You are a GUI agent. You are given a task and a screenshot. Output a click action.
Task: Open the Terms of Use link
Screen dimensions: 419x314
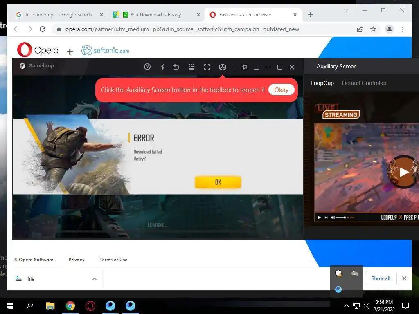(113, 260)
